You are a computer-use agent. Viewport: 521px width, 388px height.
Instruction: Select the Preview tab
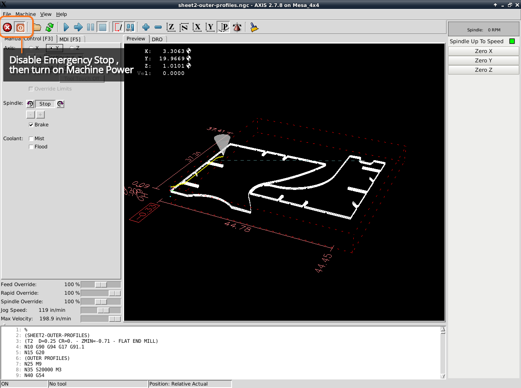(136, 39)
